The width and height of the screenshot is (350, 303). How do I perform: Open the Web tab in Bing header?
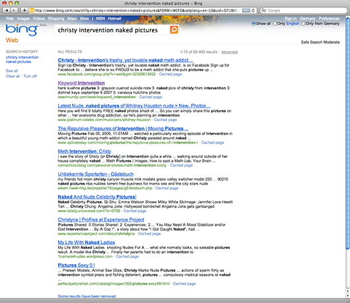(x=10, y=18)
